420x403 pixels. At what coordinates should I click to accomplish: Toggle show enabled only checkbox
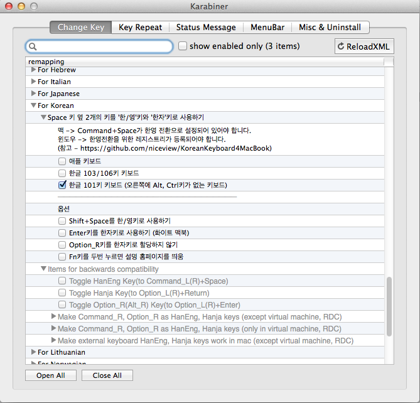[183, 46]
